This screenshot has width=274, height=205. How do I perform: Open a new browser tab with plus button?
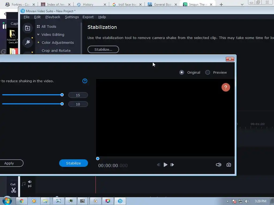[221, 5]
